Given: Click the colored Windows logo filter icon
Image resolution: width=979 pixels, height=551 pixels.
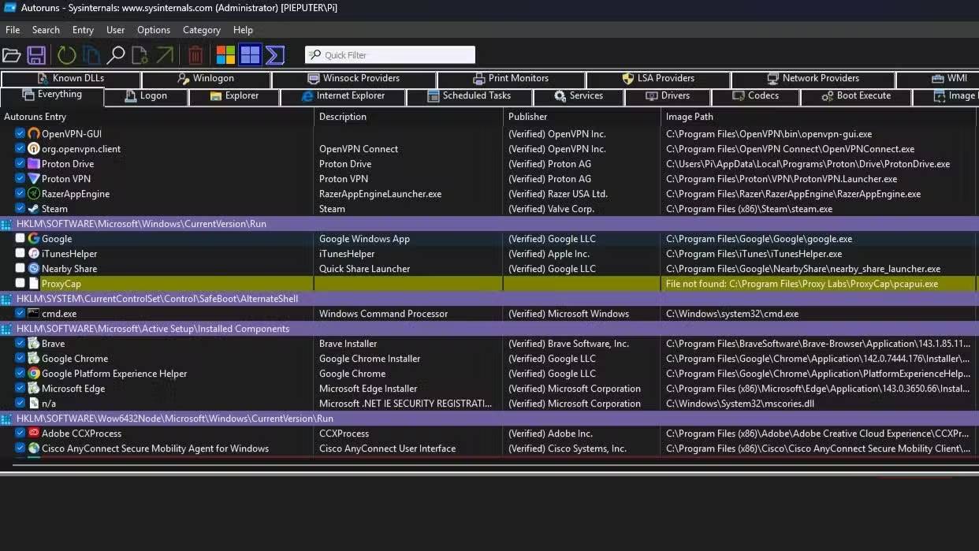Looking at the screenshot, I should [225, 55].
